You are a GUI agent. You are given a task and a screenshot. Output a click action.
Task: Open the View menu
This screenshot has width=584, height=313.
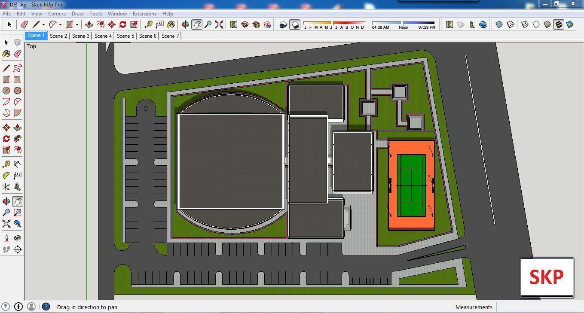pos(37,14)
